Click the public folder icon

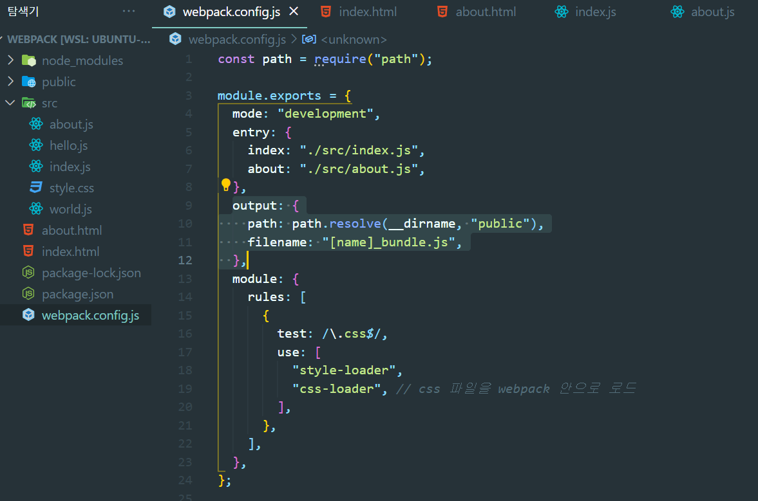point(29,82)
